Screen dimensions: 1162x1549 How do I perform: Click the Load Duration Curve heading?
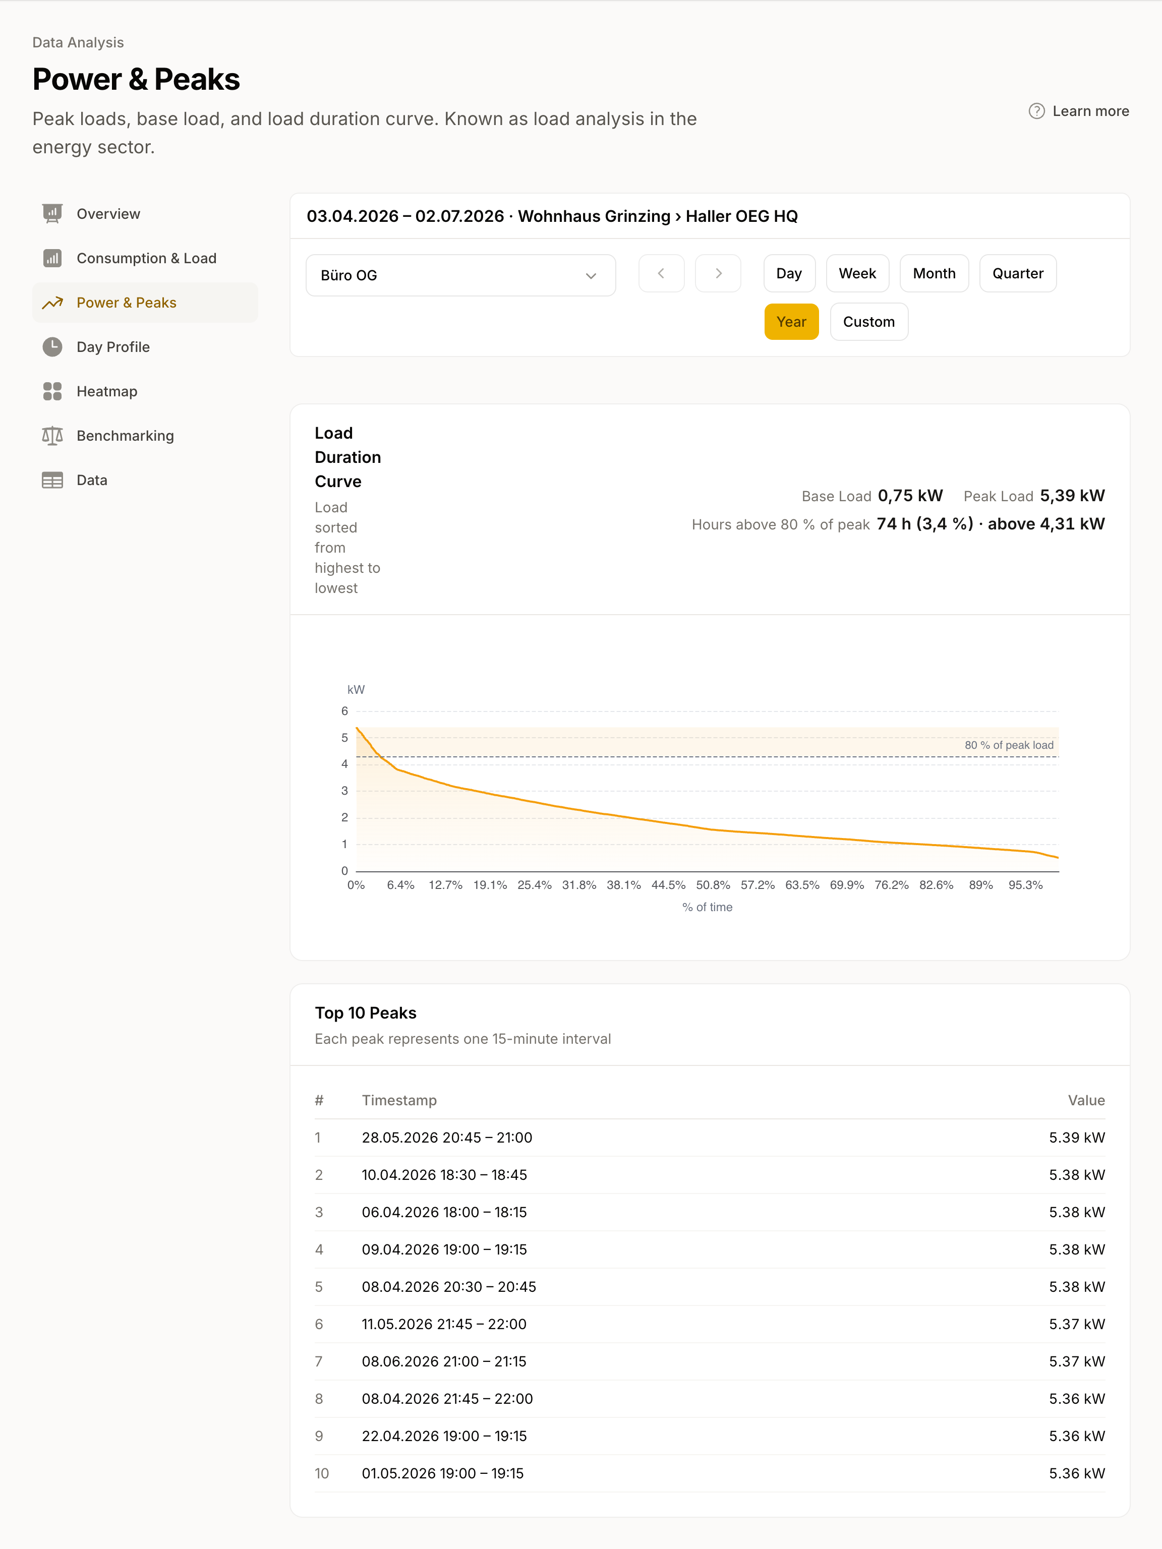347,457
